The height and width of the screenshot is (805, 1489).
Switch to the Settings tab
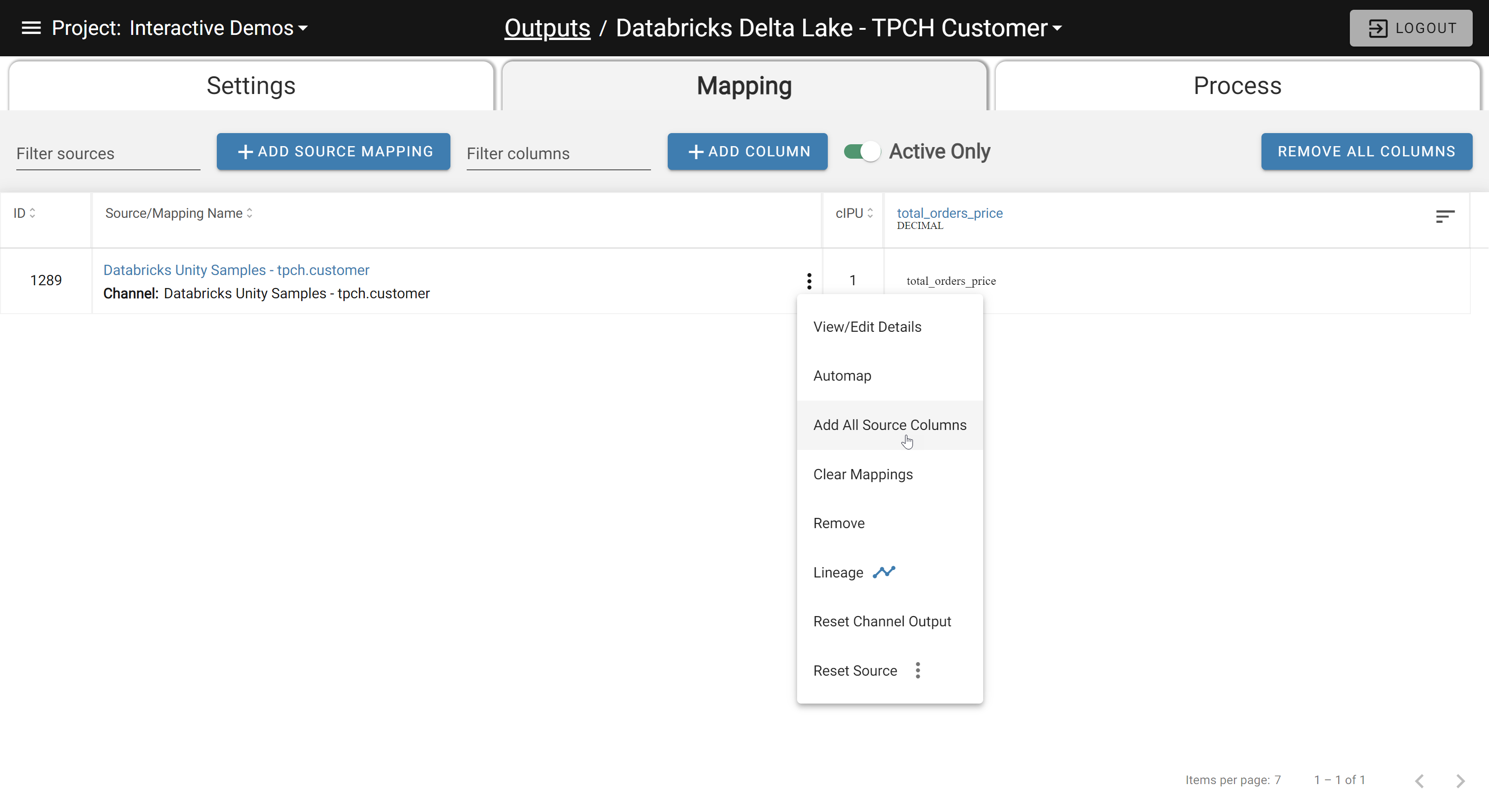[x=251, y=86]
